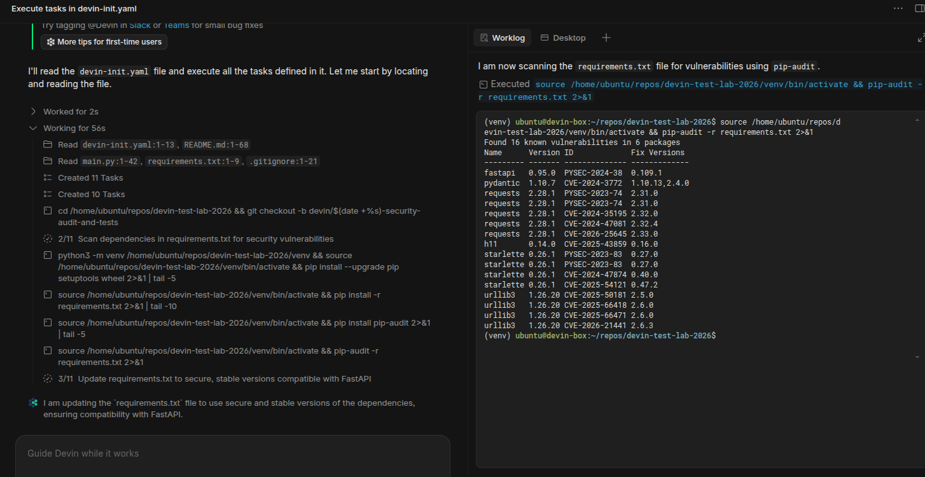This screenshot has width=925, height=477.
Task: Click the Devin logo beside status message
Action: coord(33,403)
